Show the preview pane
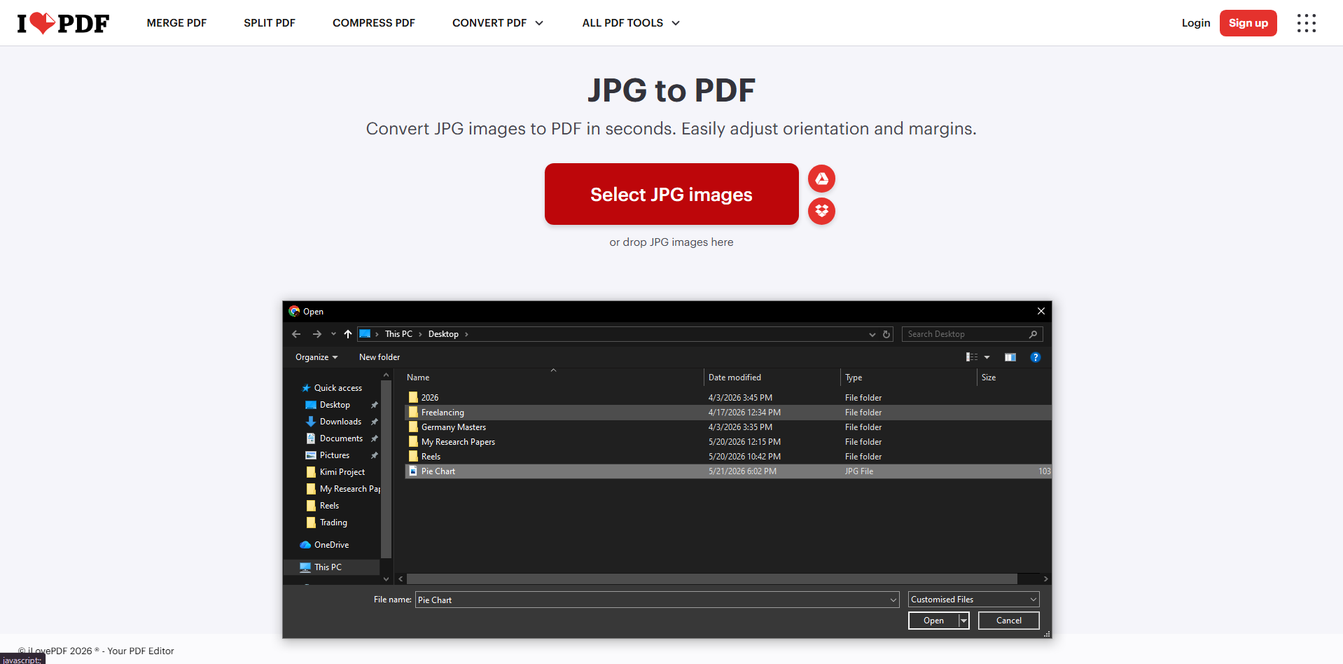Screen dimensions: 1343x664 point(1010,357)
